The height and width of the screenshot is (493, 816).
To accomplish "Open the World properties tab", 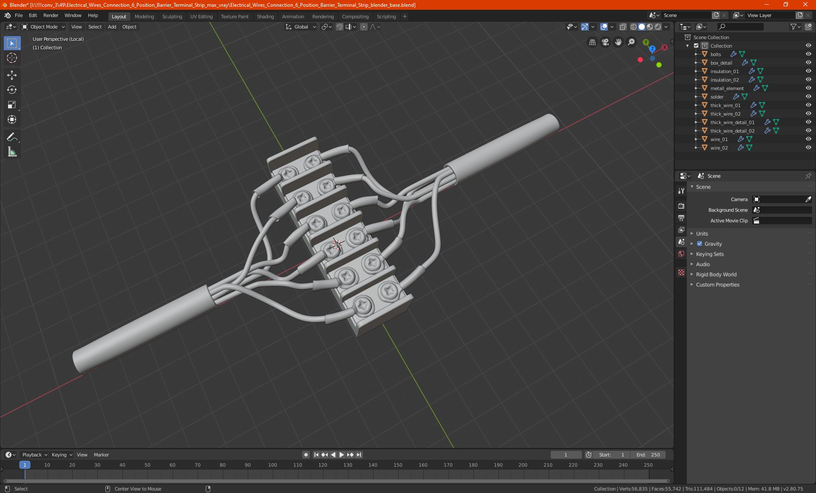I will [681, 254].
